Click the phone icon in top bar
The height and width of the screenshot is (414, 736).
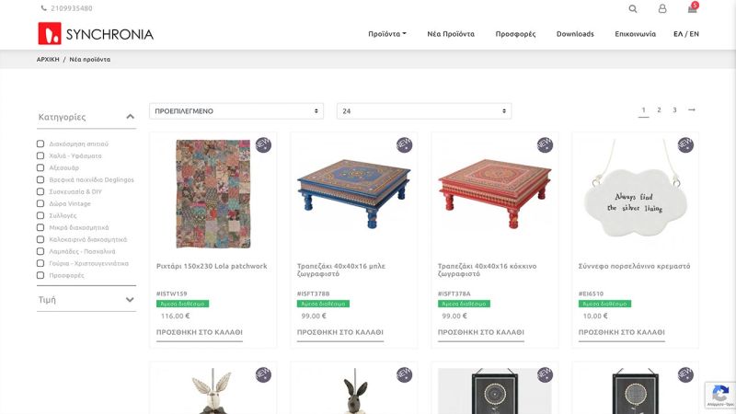click(44, 8)
